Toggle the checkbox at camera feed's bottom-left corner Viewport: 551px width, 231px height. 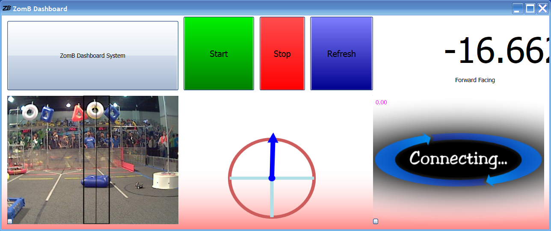click(10, 221)
